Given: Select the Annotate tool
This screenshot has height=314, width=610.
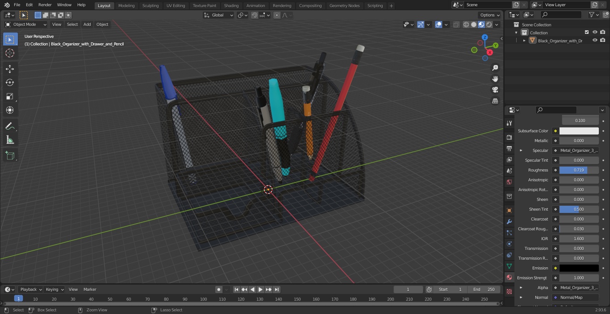Looking at the screenshot, I should pos(10,126).
